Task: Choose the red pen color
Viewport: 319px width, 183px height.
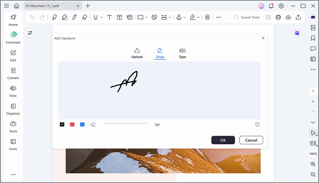Action: [x=72, y=124]
